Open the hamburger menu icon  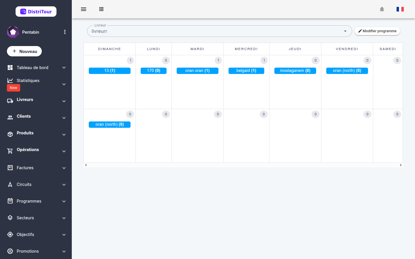84,9
